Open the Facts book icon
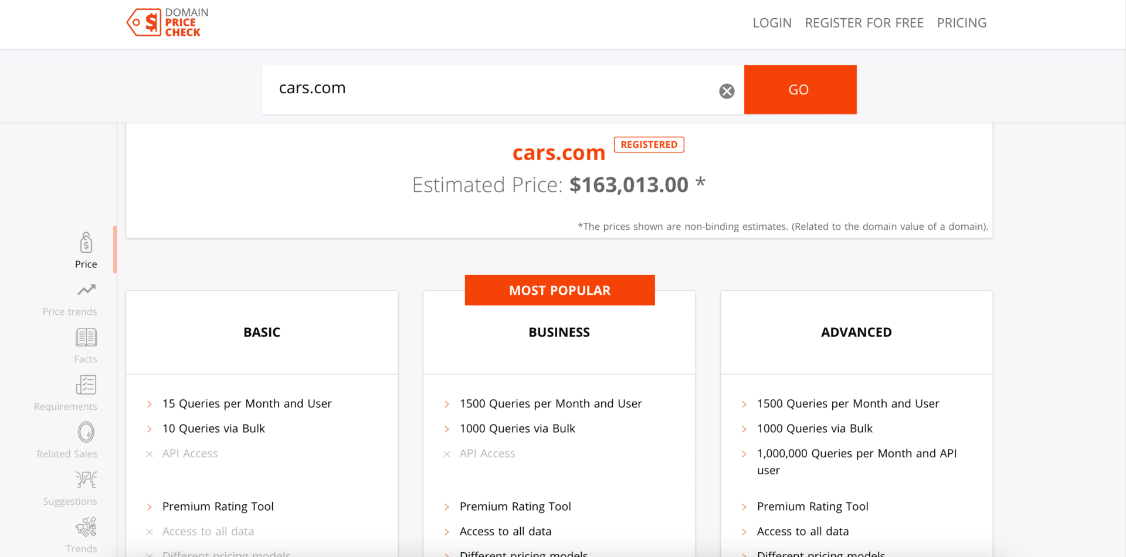Screen dimensions: 1126x557 point(86,338)
